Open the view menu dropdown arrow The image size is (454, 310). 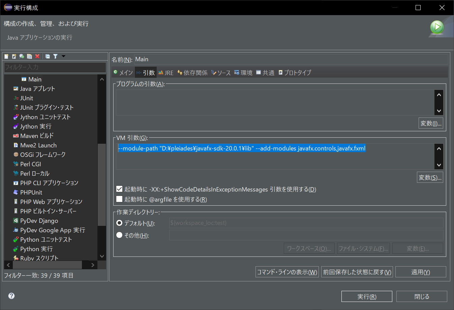point(63,56)
